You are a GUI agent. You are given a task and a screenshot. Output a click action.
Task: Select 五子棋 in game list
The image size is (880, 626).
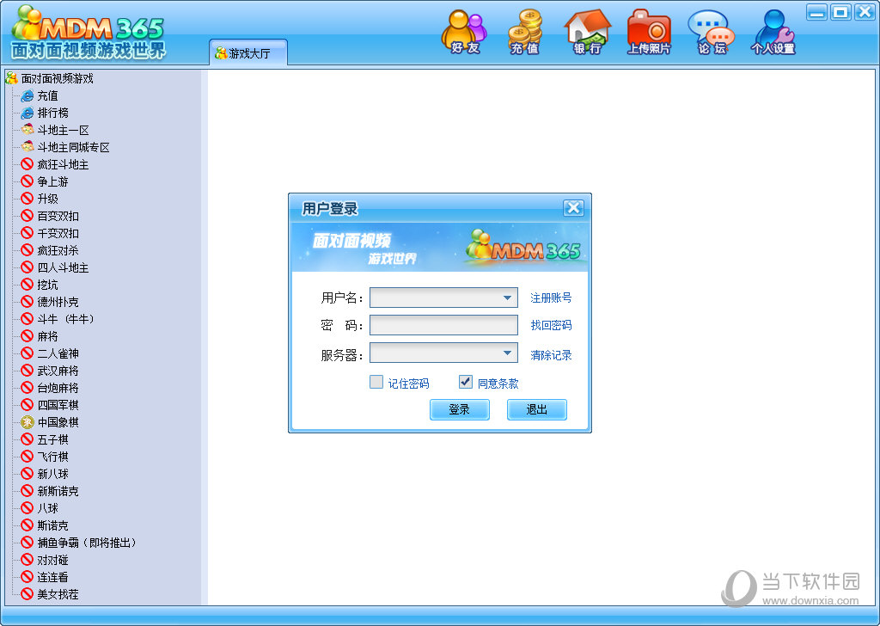(x=52, y=439)
